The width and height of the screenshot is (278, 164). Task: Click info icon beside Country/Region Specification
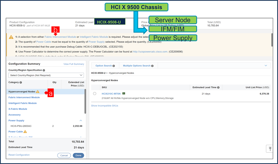44,70
